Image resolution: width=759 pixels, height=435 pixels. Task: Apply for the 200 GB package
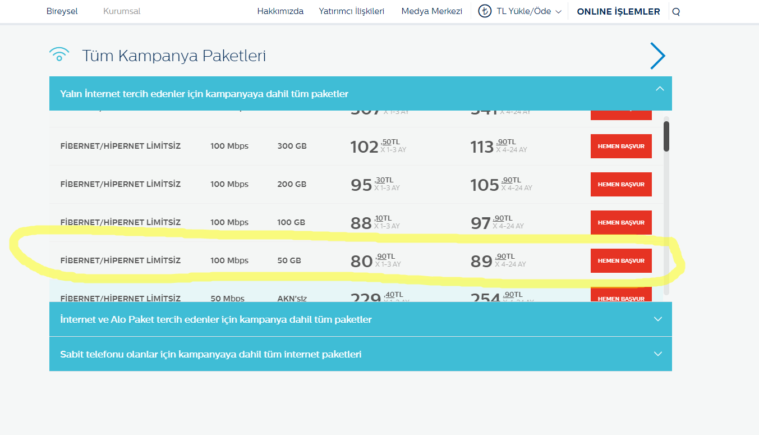tap(621, 184)
